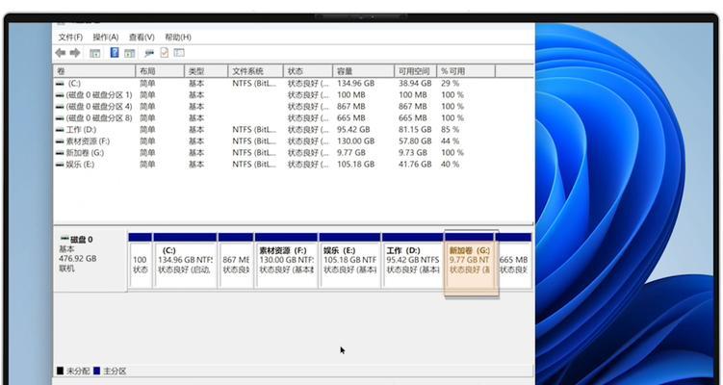Click the 85 % available cell

coord(450,130)
